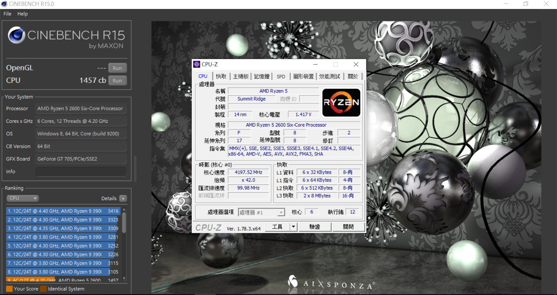The width and height of the screenshot is (557, 295).
Task: Switch to the 記憶體 tab in CPU-Z
Action: (262, 76)
